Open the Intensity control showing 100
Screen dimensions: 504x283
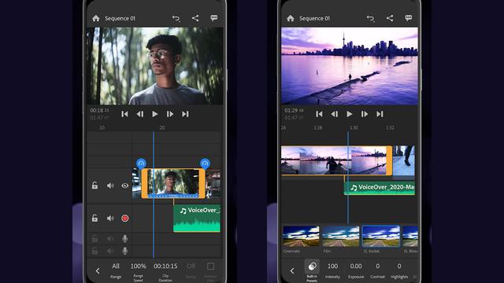click(x=332, y=270)
